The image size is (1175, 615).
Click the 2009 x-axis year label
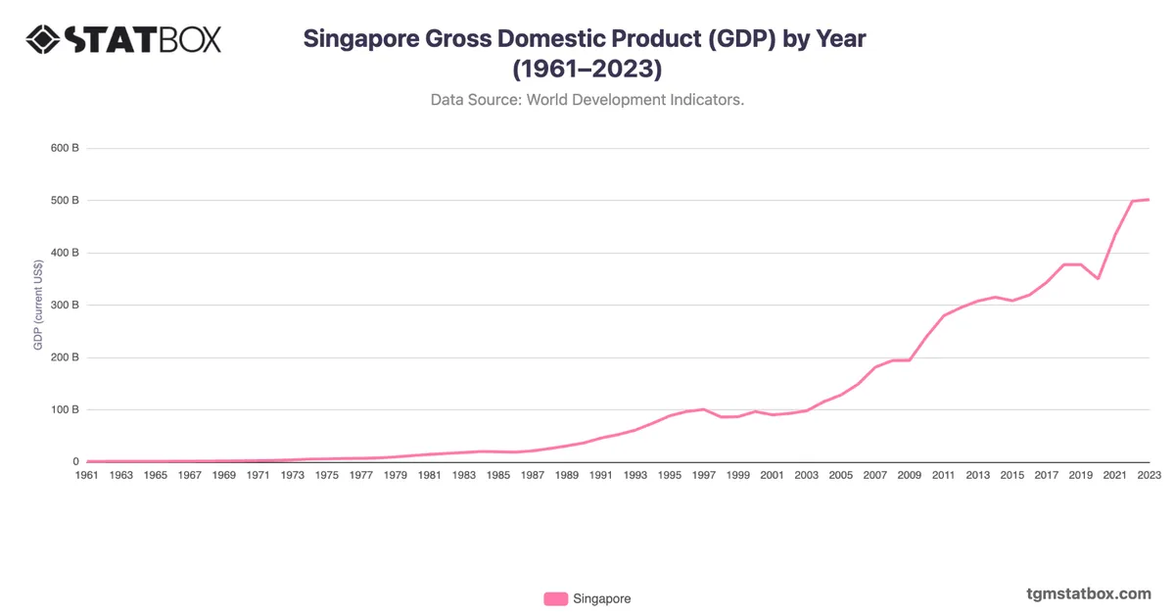point(910,475)
